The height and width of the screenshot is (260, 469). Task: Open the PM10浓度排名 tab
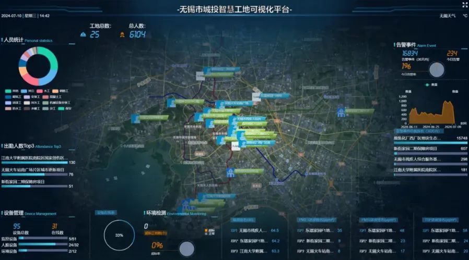click(x=379, y=220)
